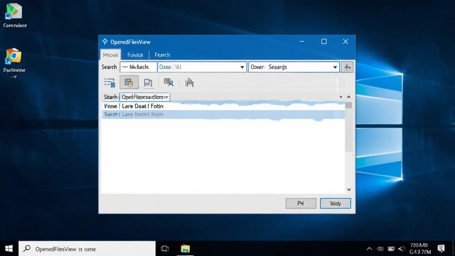
Task: Open Task View from the taskbar
Action: 165,249
